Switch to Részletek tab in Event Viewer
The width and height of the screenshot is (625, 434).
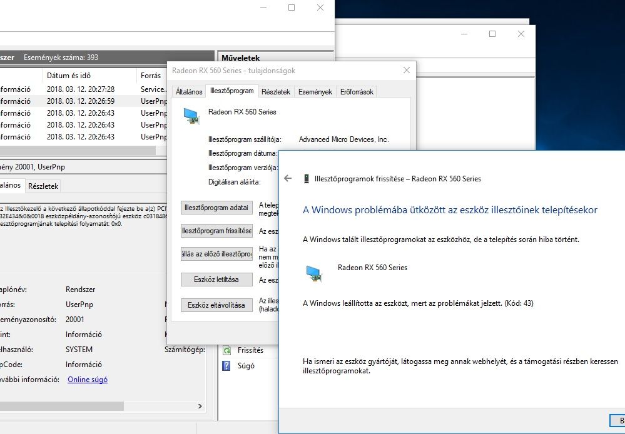[x=43, y=186]
